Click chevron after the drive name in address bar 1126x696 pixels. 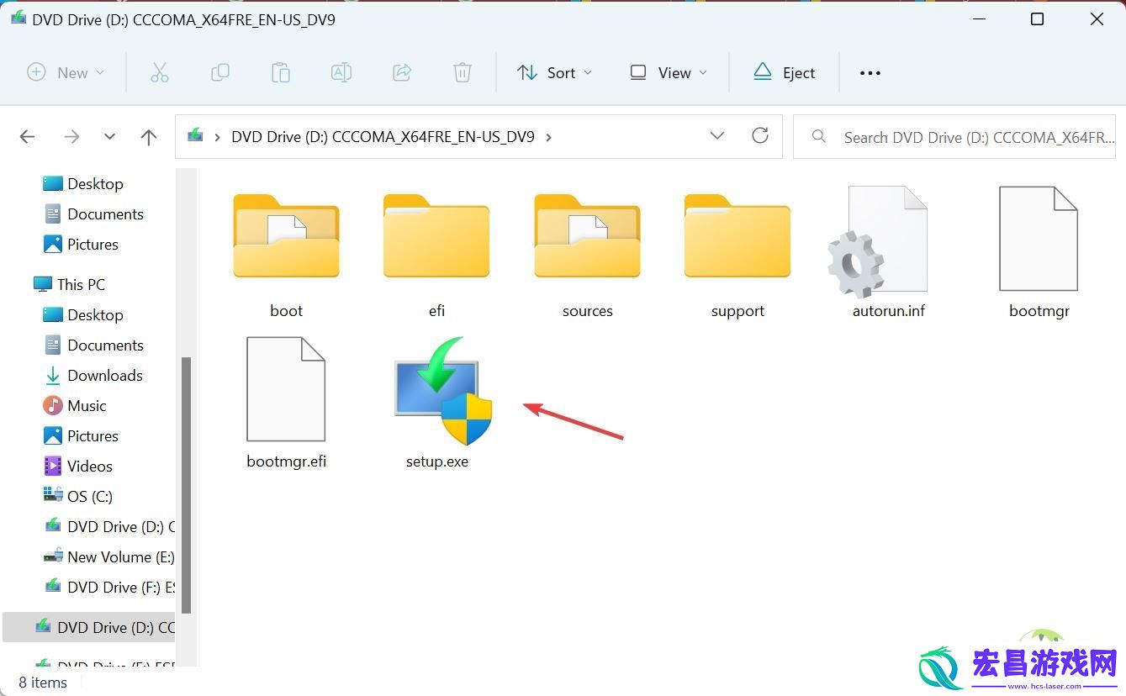549,137
